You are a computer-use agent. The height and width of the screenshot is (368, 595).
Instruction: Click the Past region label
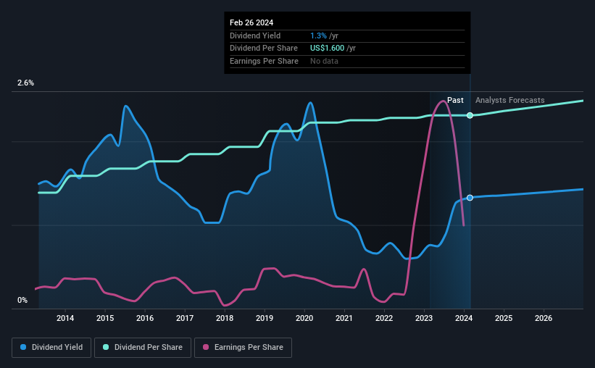click(x=455, y=100)
